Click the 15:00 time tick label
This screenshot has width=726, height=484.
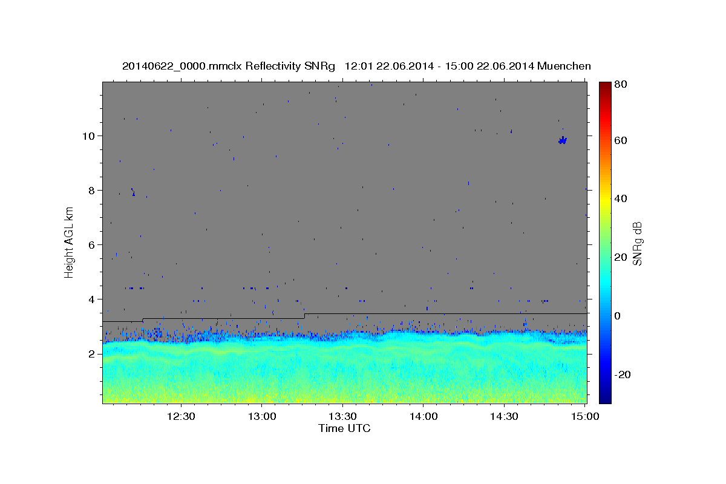[585, 416]
